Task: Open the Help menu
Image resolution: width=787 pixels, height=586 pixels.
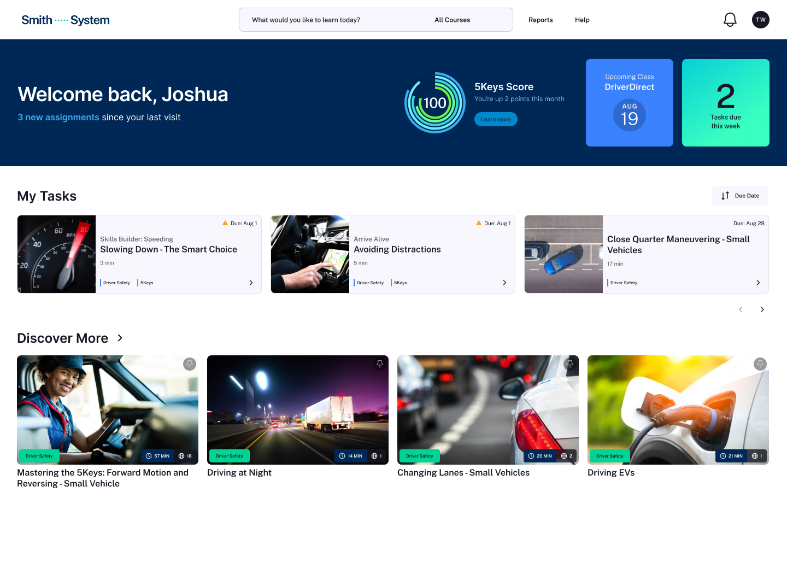Action: pyautogui.click(x=582, y=20)
